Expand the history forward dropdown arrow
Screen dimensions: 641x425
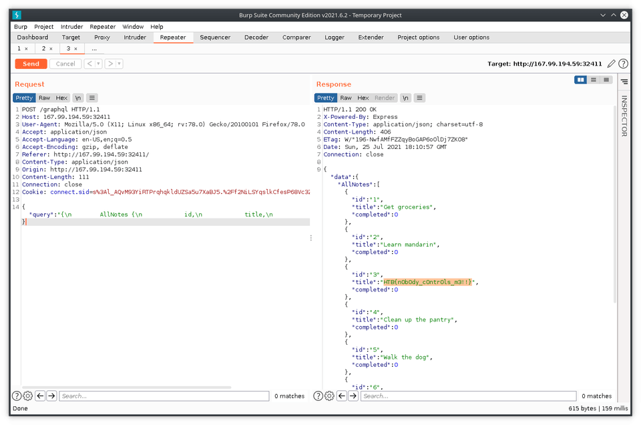[119, 63]
